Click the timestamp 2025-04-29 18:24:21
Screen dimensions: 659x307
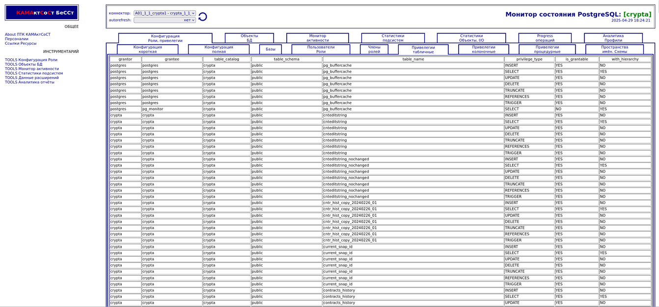(631, 21)
